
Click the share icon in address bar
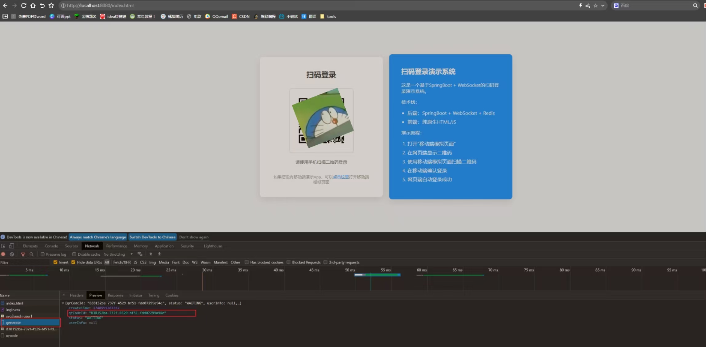[x=588, y=6]
